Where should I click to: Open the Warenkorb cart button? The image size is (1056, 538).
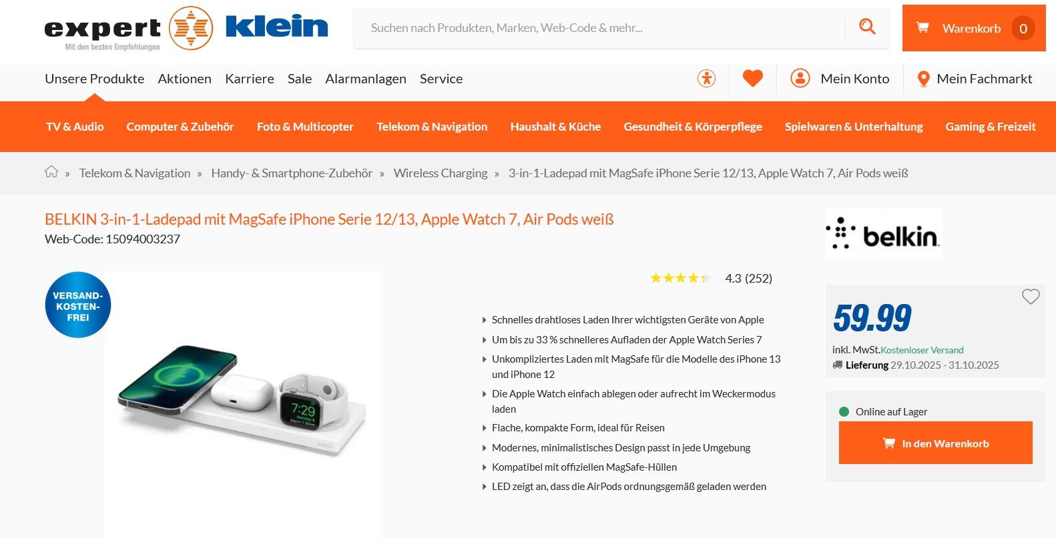pos(974,28)
